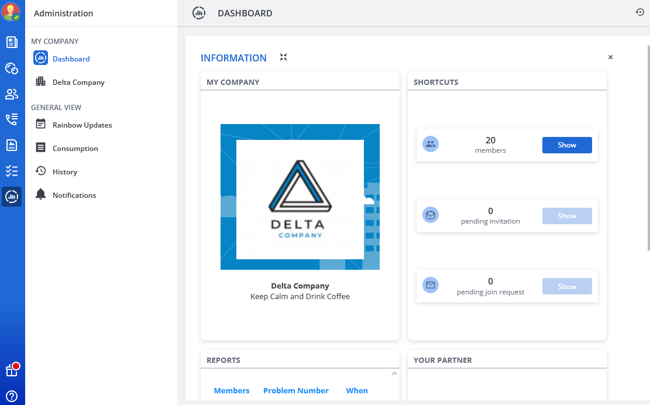Close the Information panel
Screen dimensions: 650x405
coord(610,57)
